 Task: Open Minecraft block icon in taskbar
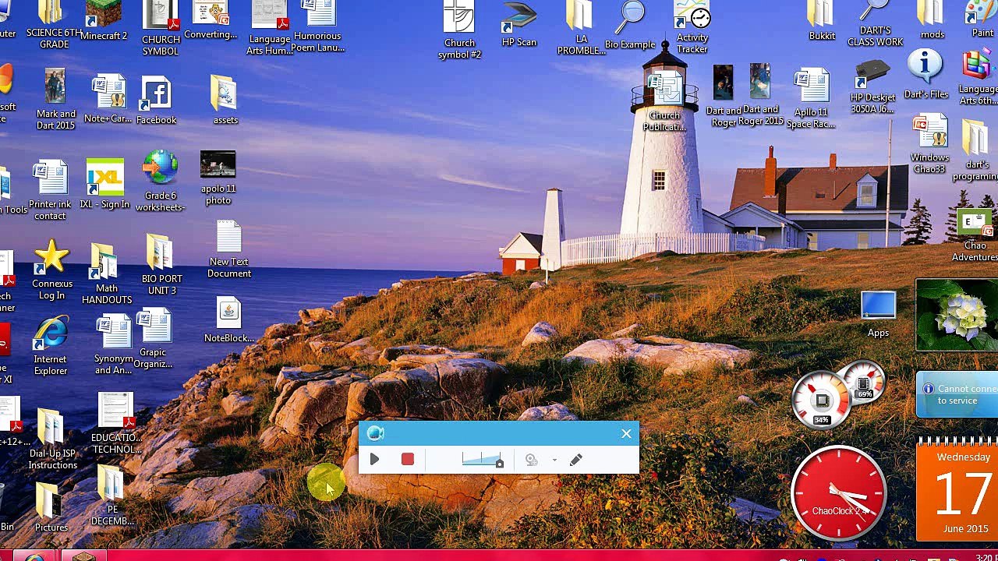83,556
